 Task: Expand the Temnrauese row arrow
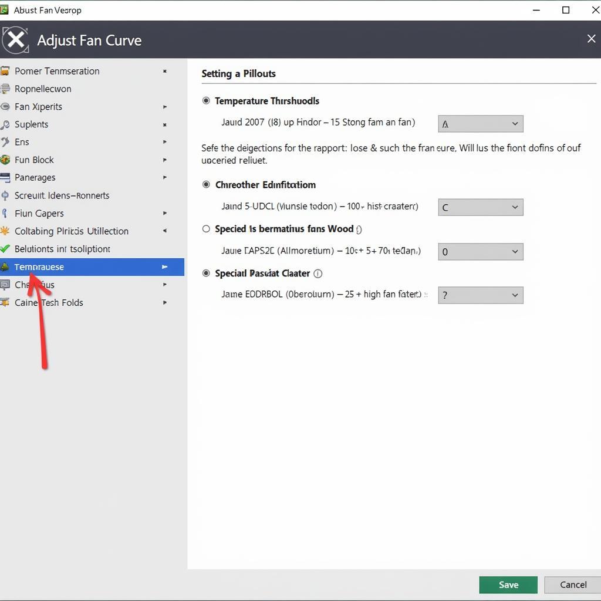tap(165, 267)
